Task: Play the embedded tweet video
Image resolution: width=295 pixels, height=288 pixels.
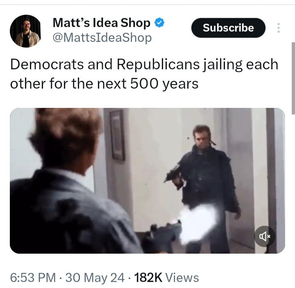Action: coord(147,181)
